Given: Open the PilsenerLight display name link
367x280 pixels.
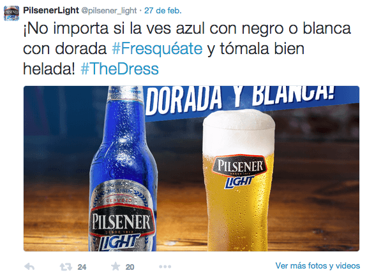Looking at the screenshot, I should 51,10.
